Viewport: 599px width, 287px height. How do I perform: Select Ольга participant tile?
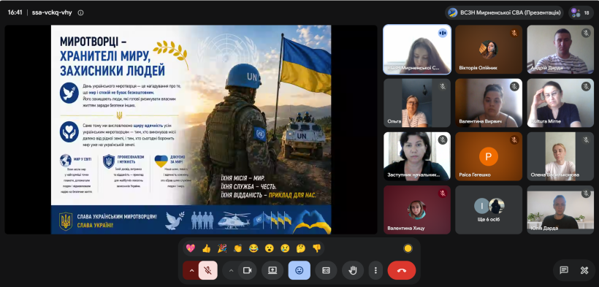417,103
